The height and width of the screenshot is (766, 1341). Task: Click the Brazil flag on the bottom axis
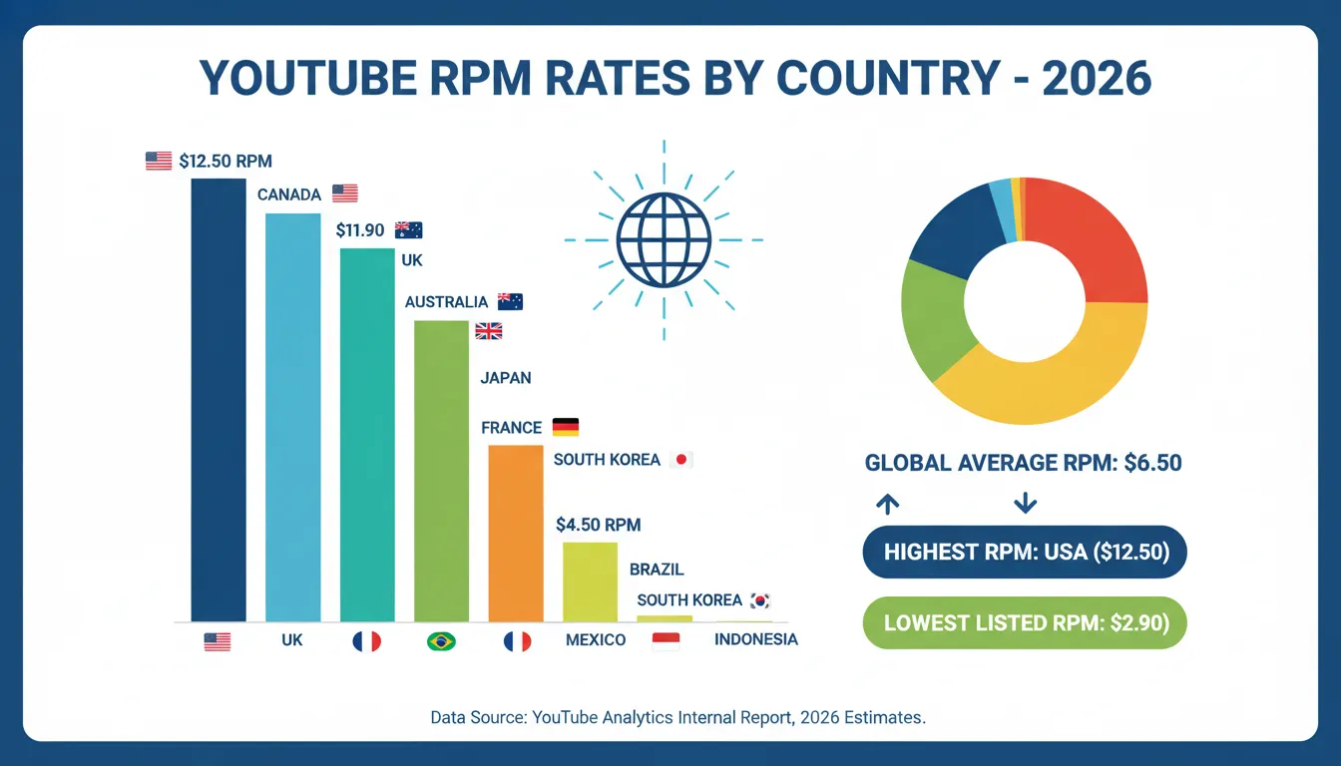441,641
